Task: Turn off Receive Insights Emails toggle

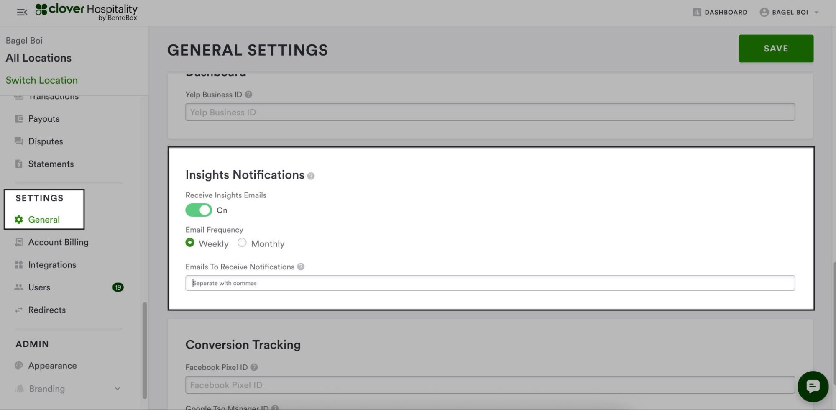Action: coord(199,210)
